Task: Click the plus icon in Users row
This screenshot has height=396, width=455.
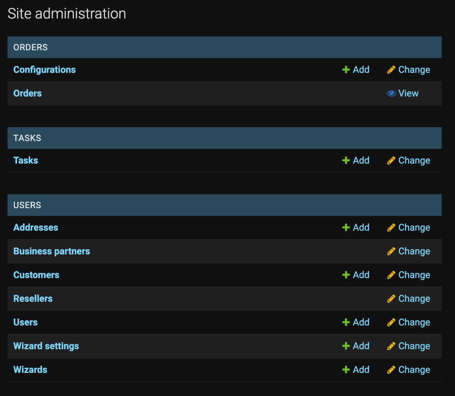Action: (x=346, y=322)
